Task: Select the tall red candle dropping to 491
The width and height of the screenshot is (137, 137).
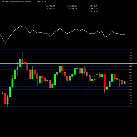Action: (105, 82)
